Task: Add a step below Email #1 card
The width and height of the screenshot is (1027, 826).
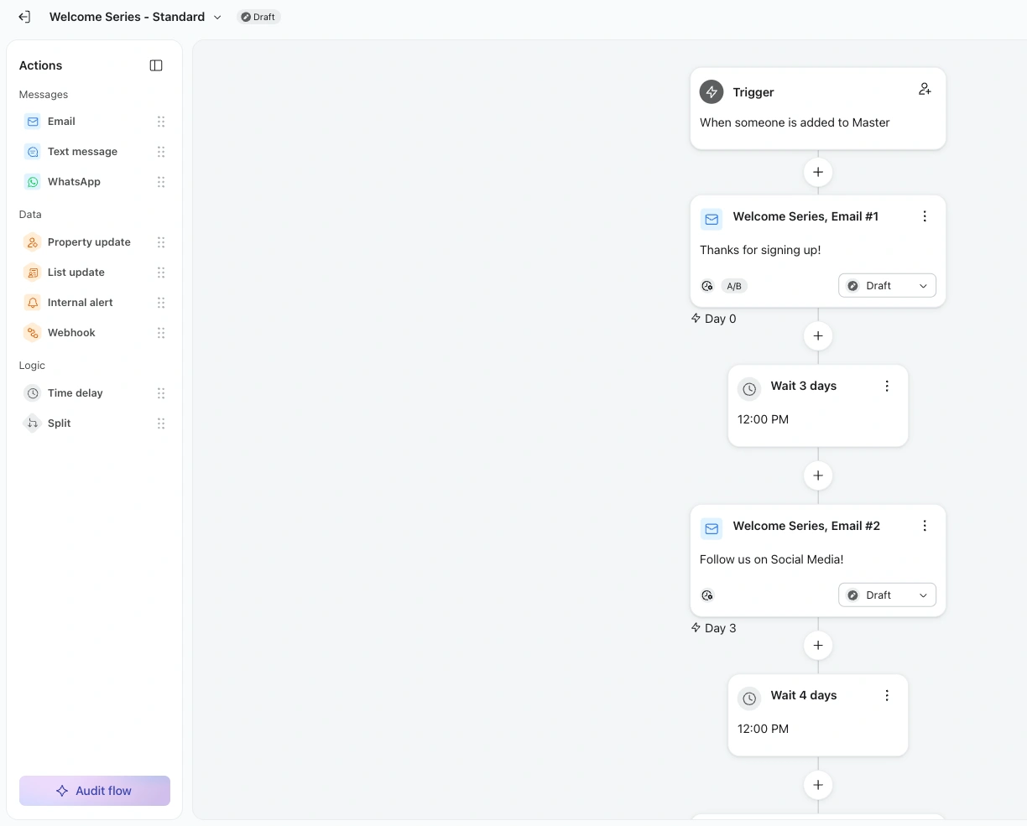Action: [818, 335]
